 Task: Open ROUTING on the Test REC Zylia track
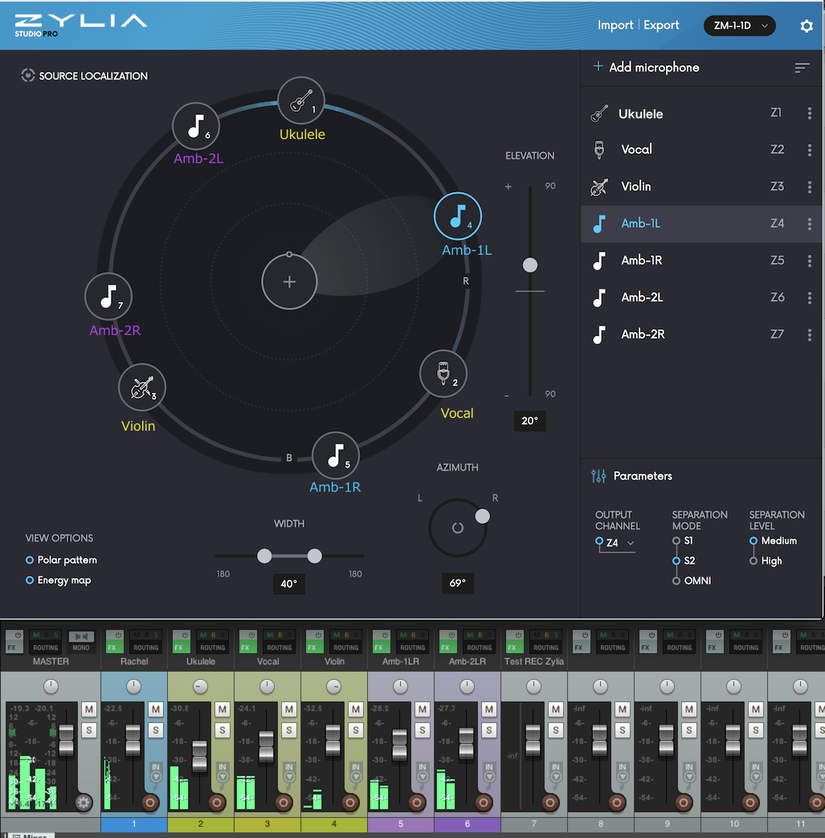(545, 648)
